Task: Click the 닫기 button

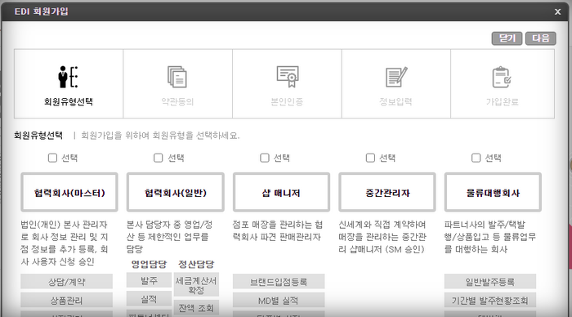Action: coord(507,38)
